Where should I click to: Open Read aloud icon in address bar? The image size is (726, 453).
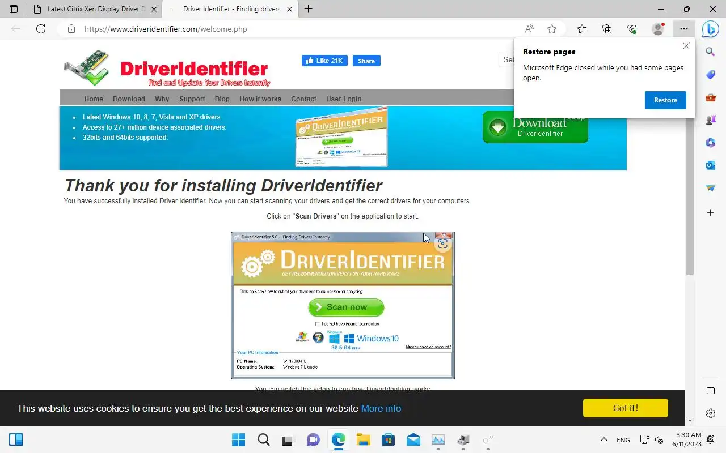(x=529, y=29)
